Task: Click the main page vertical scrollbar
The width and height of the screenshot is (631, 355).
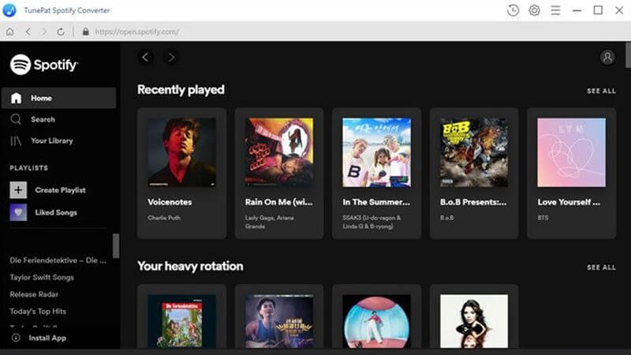Action: (628, 55)
